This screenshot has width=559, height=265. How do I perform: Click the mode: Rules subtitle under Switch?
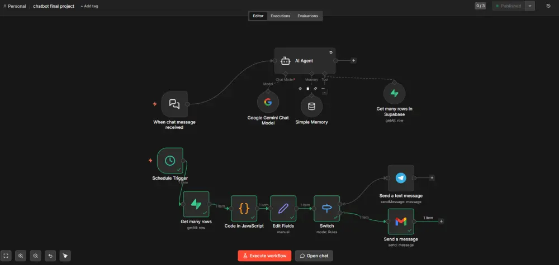[x=327, y=232]
